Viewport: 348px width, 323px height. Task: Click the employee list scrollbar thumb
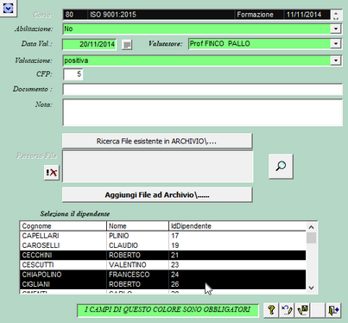pyautogui.click(x=311, y=238)
